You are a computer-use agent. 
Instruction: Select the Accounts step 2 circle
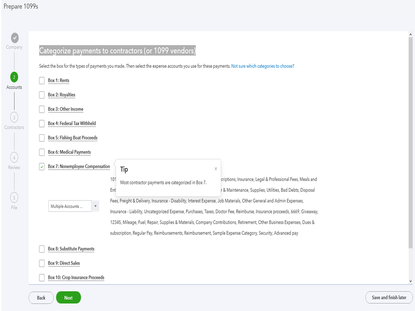14,77
